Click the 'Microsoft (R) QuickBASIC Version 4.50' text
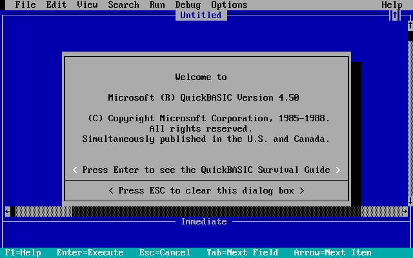 204,97
